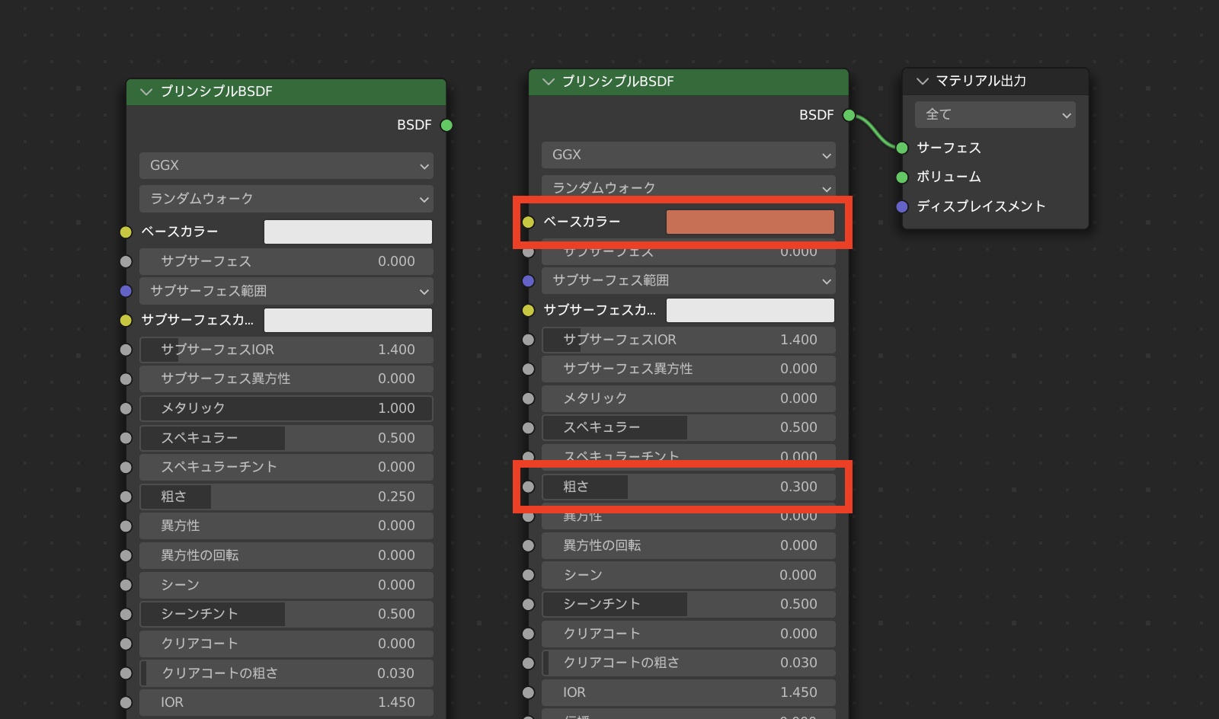Click the right node's Specular 0.500 field
The image size is (1219, 719).
coord(688,427)
